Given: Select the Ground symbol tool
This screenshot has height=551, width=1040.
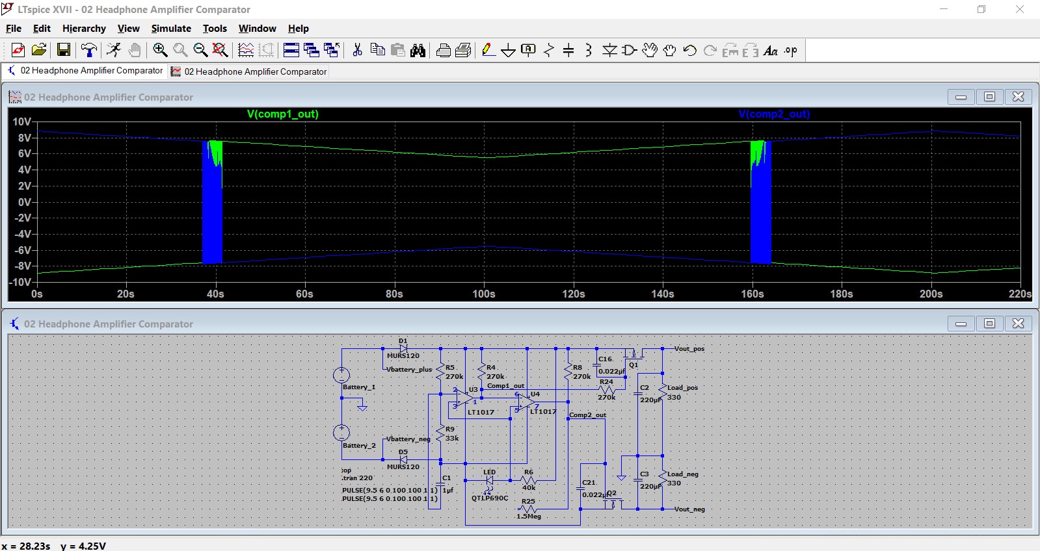Looking at the screenshot, I should 509,50.
